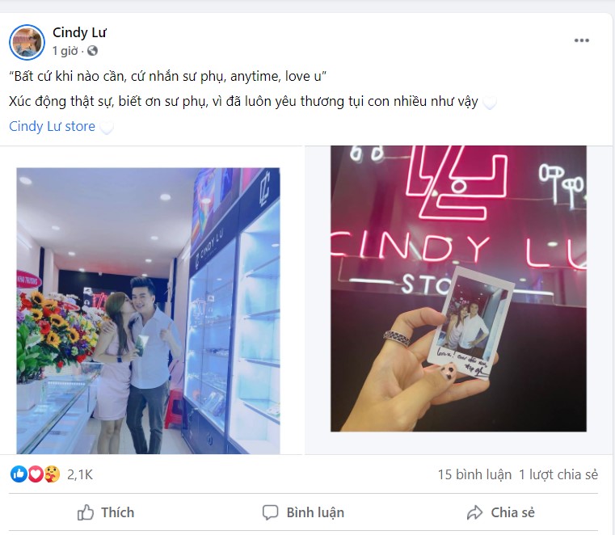The width and height of the screenshot is (615, 535).
Task: Click the speech bubble comment icon
Action: pos(270,512)
